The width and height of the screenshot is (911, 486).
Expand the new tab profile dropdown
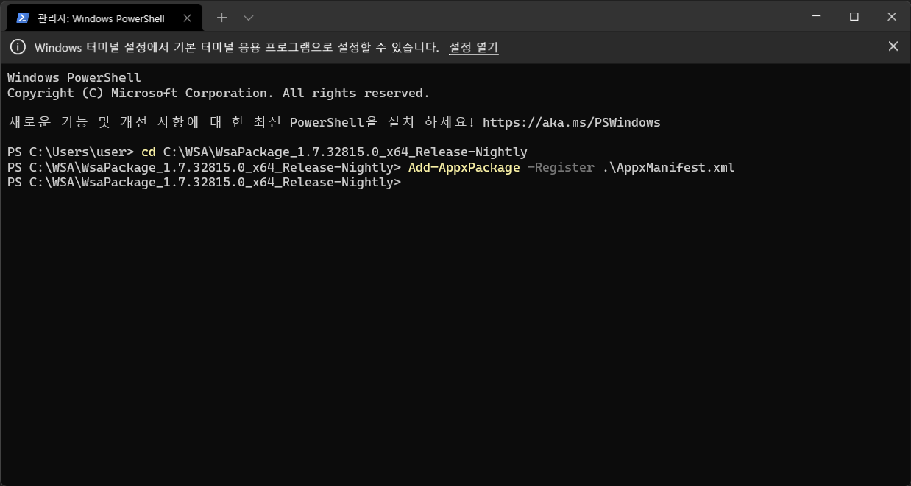point(248,17)
